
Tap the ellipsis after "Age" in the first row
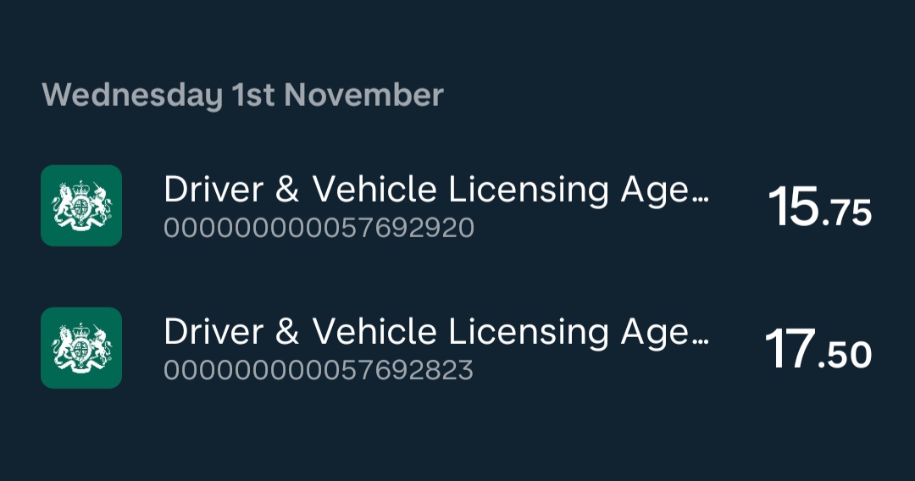701,199
